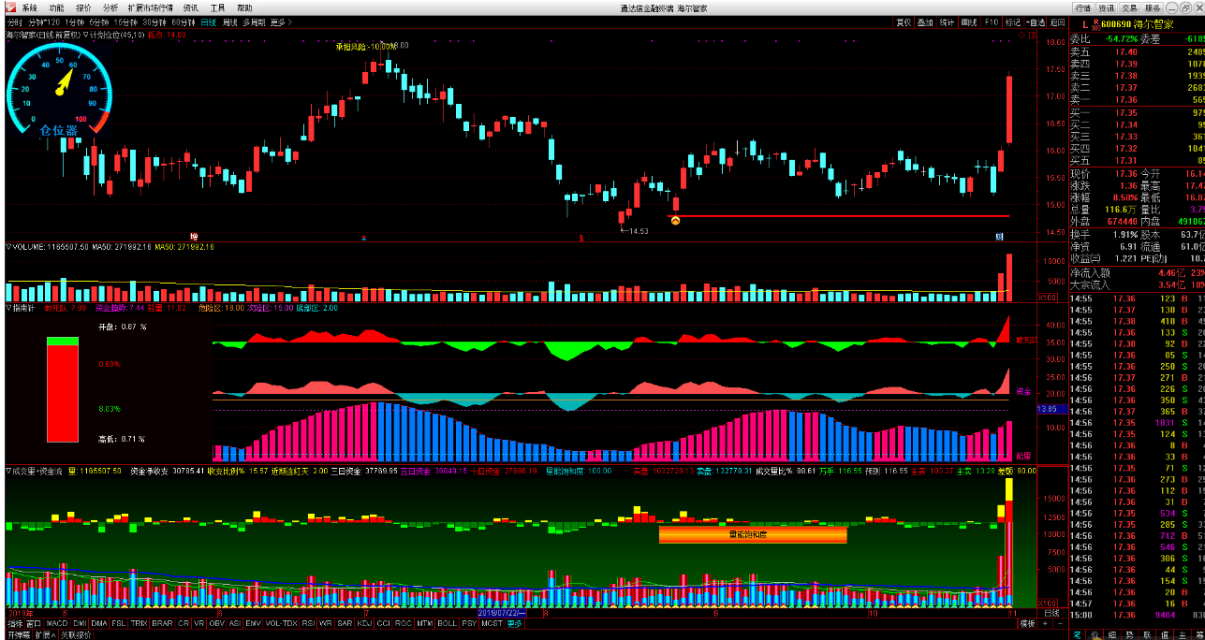This screenshot has width=1205, height=640.
Task: Click the 仓位器 gauge indicator
Action: [59, 90]
